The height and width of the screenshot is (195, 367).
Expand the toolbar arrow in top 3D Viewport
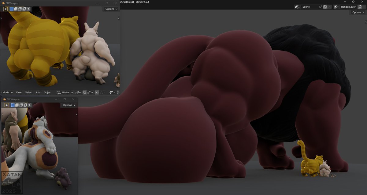tap(1, 18)
